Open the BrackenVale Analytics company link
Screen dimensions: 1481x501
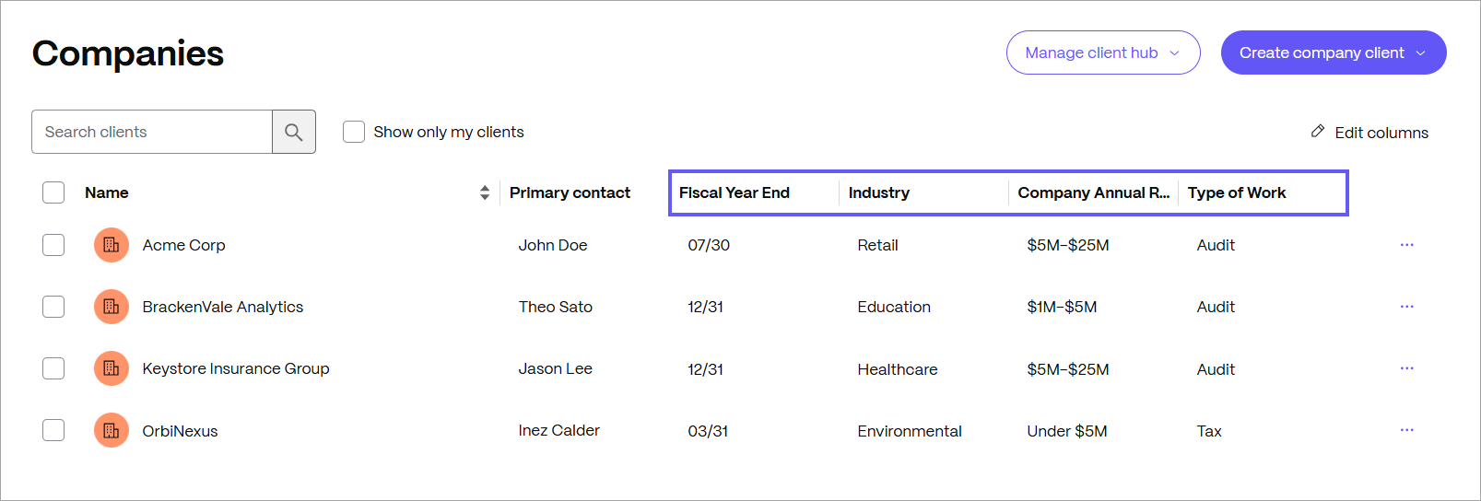tap(223, 307)
